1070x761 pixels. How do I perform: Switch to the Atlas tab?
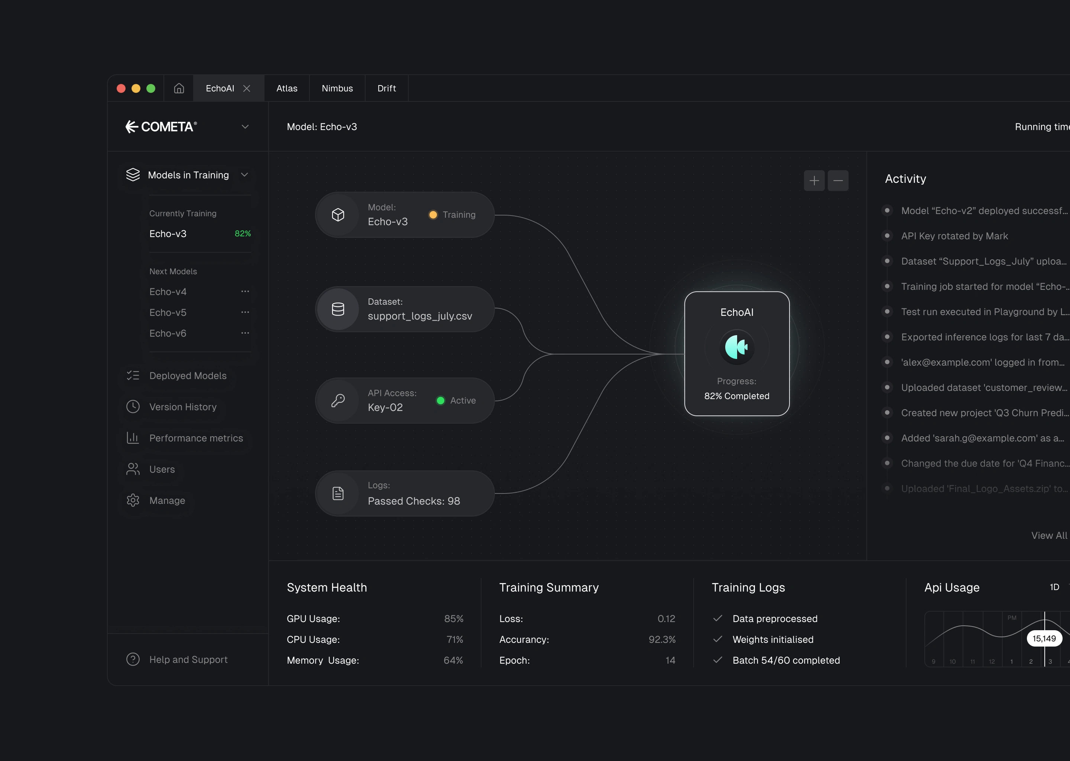[x=287, y=88]
